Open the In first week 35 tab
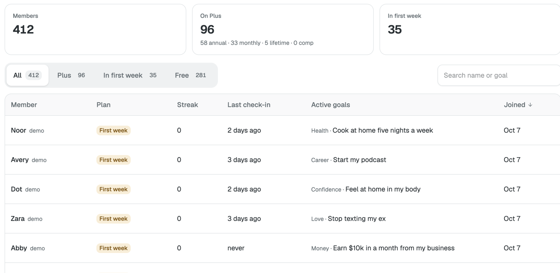560x273 pixels. 130,75
